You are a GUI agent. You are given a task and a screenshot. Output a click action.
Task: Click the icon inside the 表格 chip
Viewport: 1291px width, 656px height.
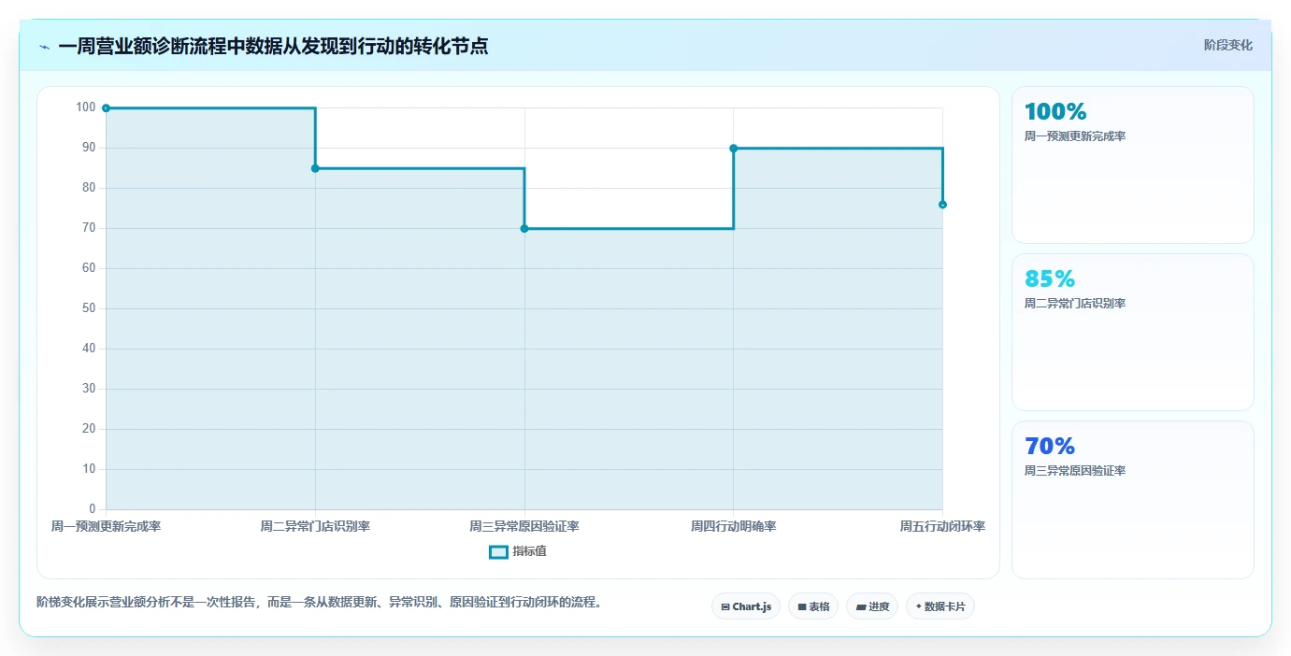pos(802,606)
